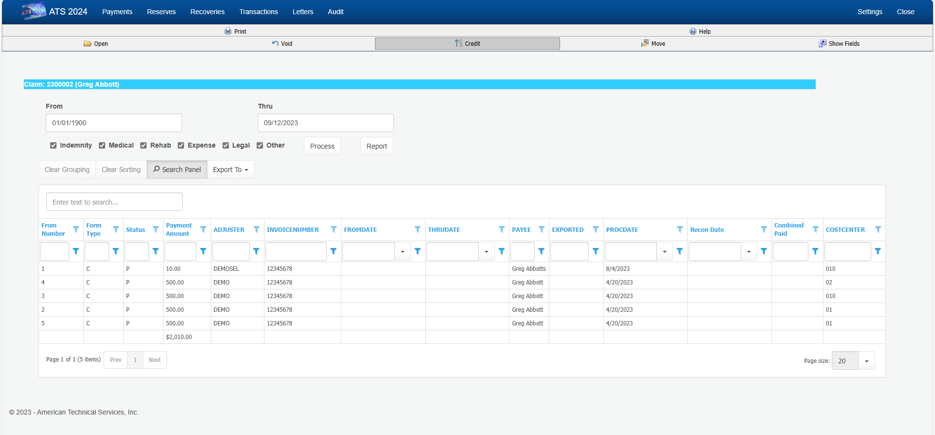Click the Void undo arrow icon
The image size is (935, 435).
(x=275, y=43)
